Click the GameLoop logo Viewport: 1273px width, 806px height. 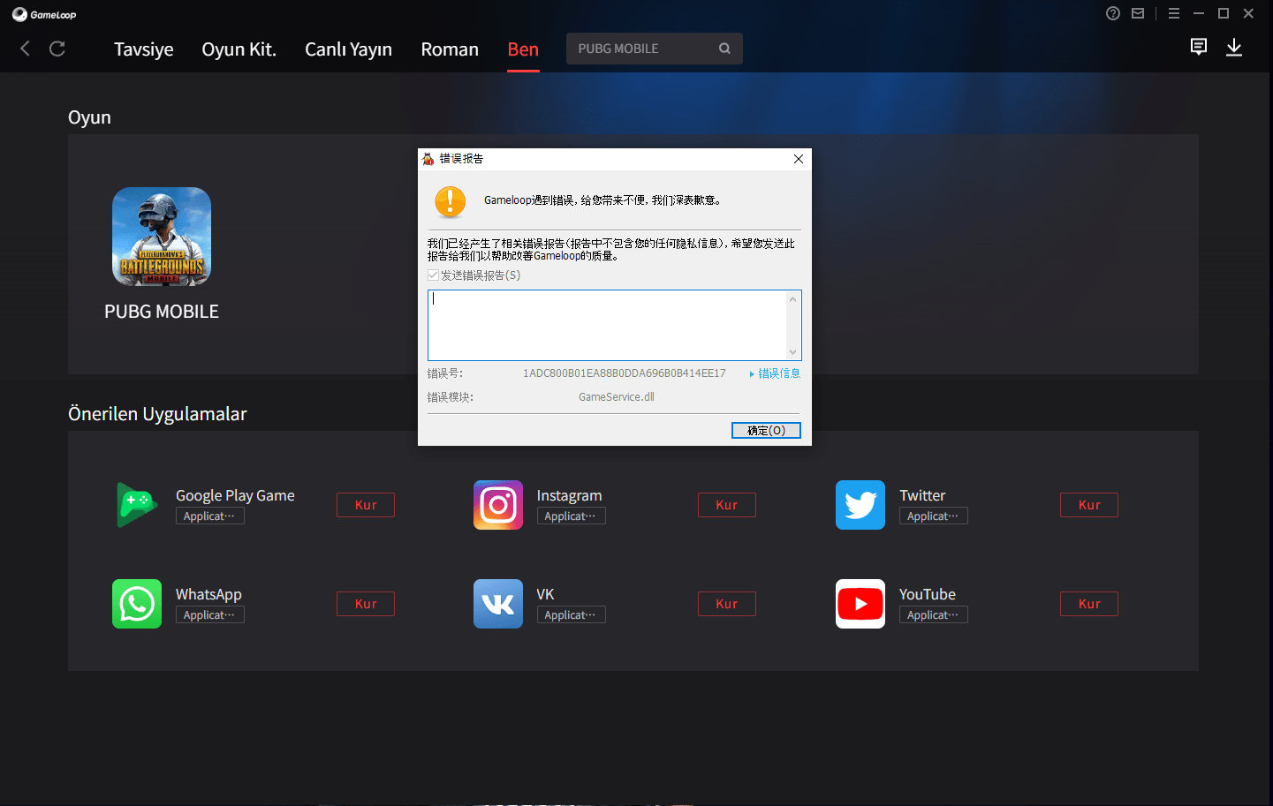44,14
